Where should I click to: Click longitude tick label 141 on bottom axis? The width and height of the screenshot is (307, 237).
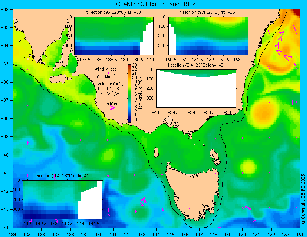113,235
